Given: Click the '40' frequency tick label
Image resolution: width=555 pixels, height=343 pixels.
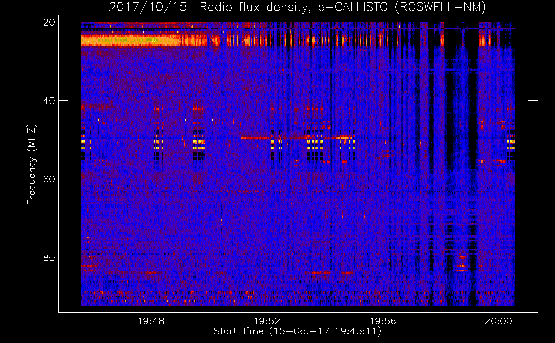Looking at the screenshot, I should click(x=49, y=101).
